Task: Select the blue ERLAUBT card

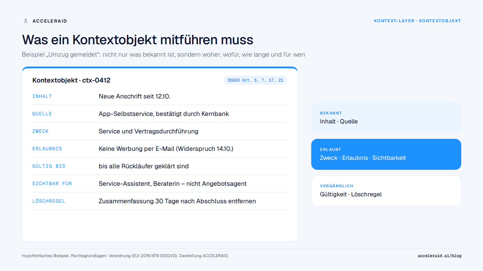Action: click(x=386, y=154)
